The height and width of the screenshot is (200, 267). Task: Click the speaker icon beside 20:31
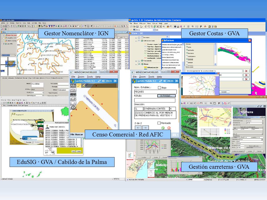(103, 81)
